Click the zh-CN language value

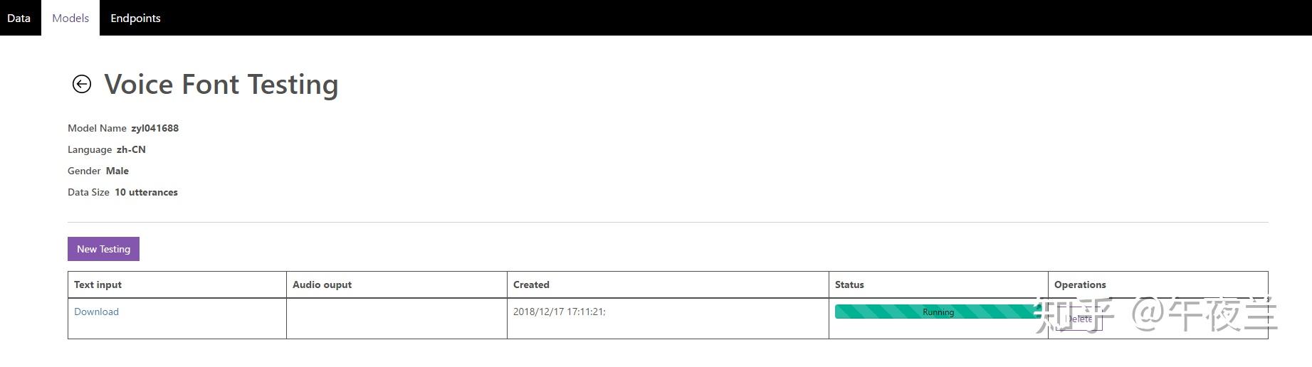point(131,149)
